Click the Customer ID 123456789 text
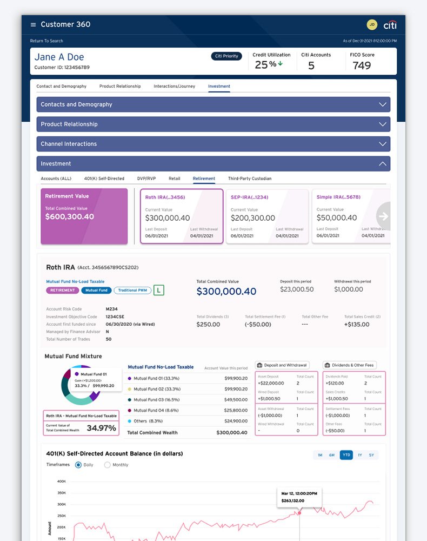The height and width of the screenshot is (541, 427). pyautogui.click(x=62, y=67)
